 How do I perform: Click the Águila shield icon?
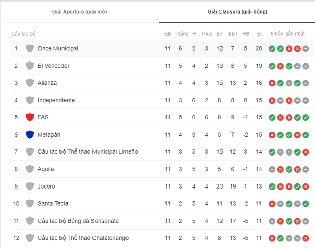tap(29, 169)
